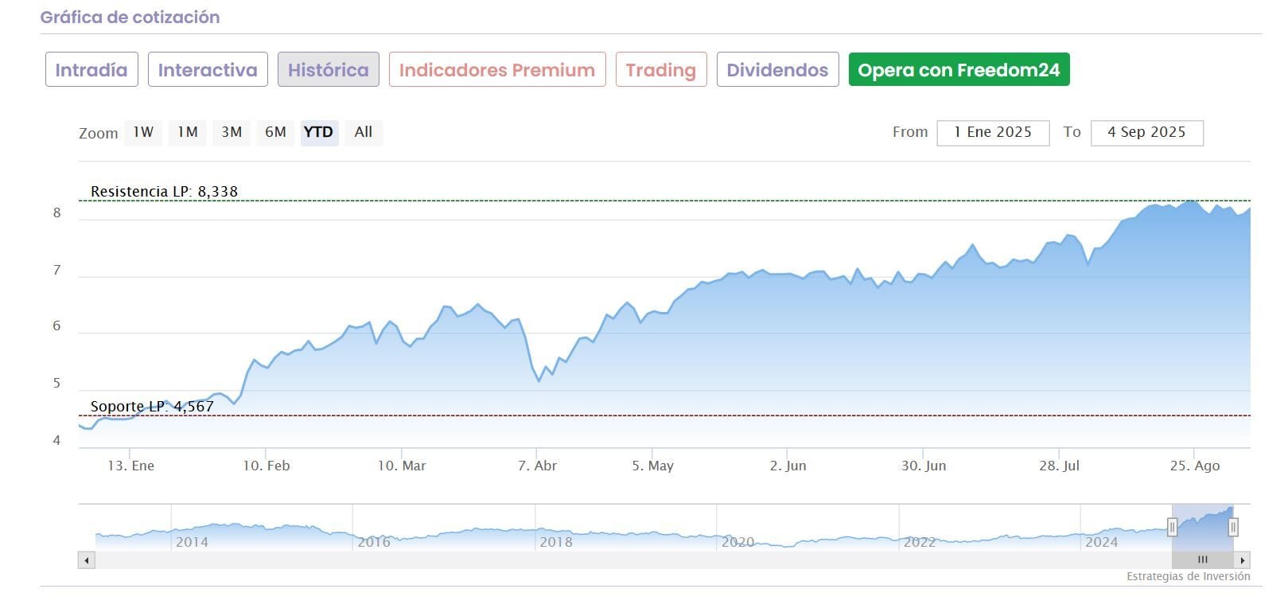1284x612 pixels.
Task: Set zoom range to 1M
Action: coord(188,132)
